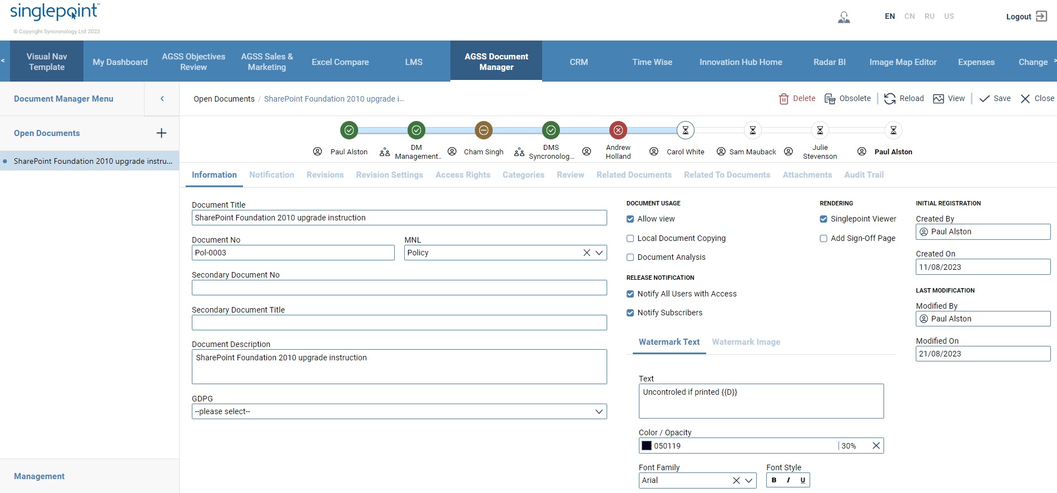The image size is (1057, 493).
Task: Switch language to US
Action: click(949, 16)
